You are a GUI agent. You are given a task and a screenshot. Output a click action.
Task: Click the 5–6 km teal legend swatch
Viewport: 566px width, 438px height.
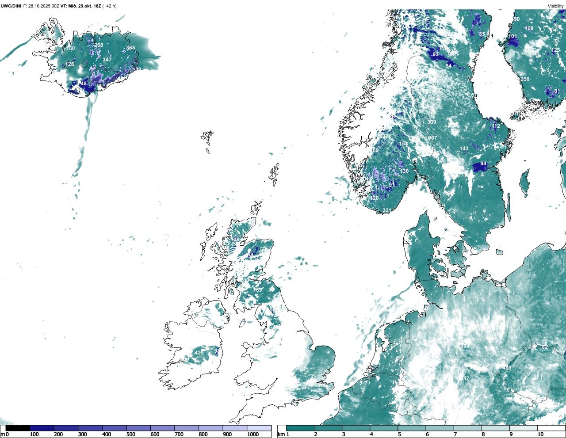(x=412, y=428)
